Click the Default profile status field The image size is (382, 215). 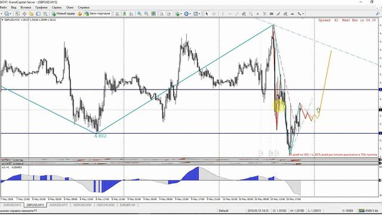tap(223, 211)
